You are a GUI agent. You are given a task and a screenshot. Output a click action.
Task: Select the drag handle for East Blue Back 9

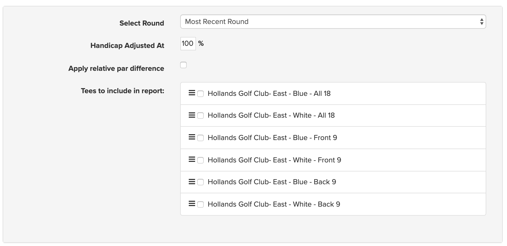[192, 182]
